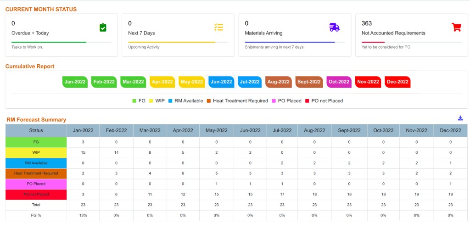Select the Apr-2022 month tab
This screenshot has width=470, height=240.
click(x=162, y=82)
